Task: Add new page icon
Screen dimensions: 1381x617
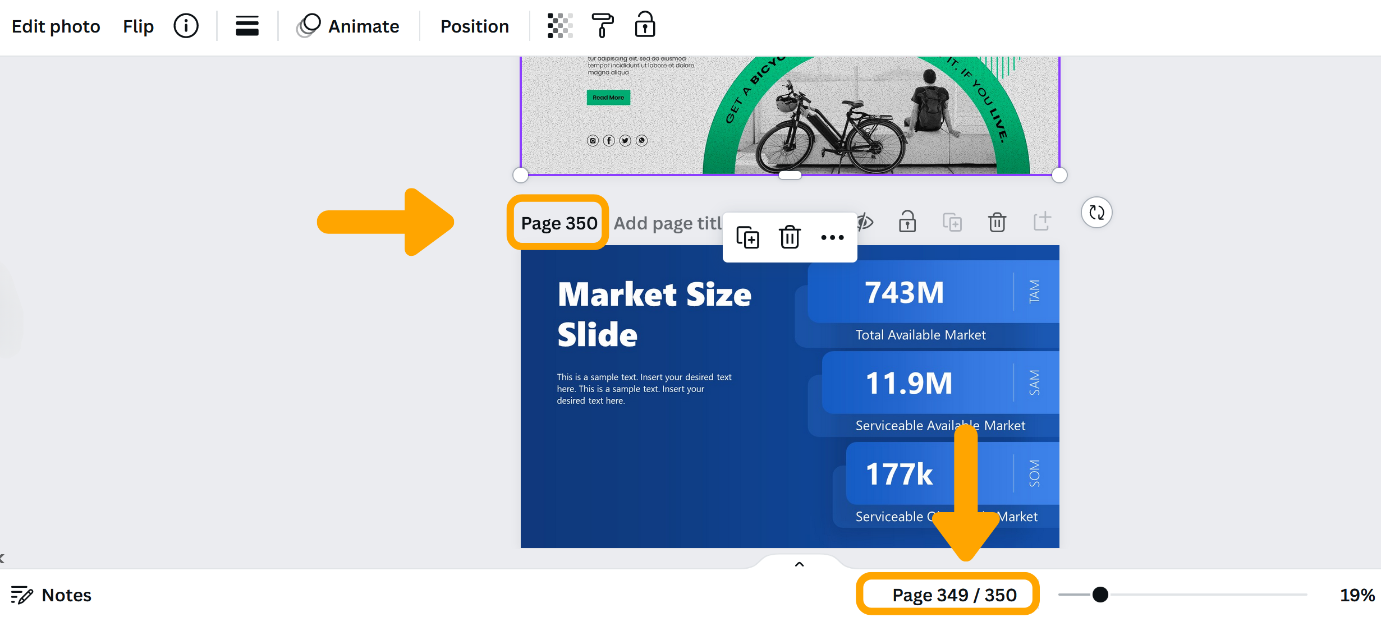Action: click(1042, 221)
